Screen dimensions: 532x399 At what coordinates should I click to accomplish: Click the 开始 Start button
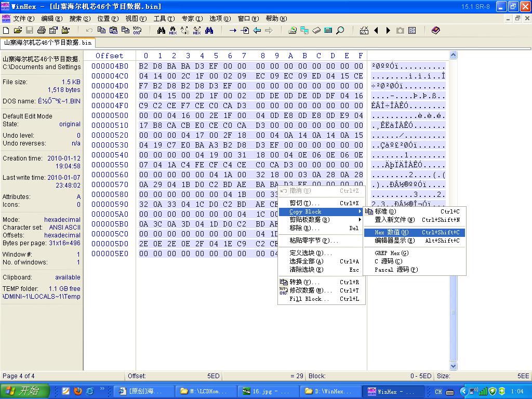pyautogui.click(x=25, y=391)
